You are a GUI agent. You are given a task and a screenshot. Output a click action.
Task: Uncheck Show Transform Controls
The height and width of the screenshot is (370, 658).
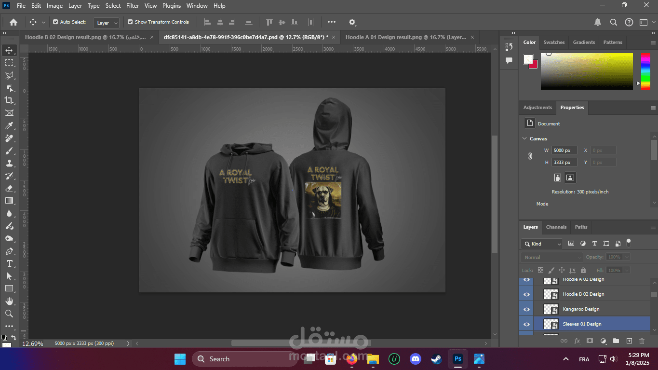[130, 22]
